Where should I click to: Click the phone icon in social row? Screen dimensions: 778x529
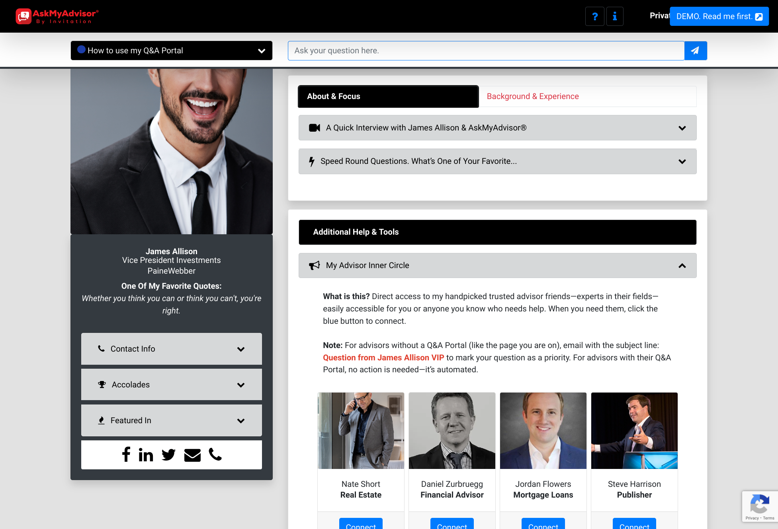coord(215,454)
